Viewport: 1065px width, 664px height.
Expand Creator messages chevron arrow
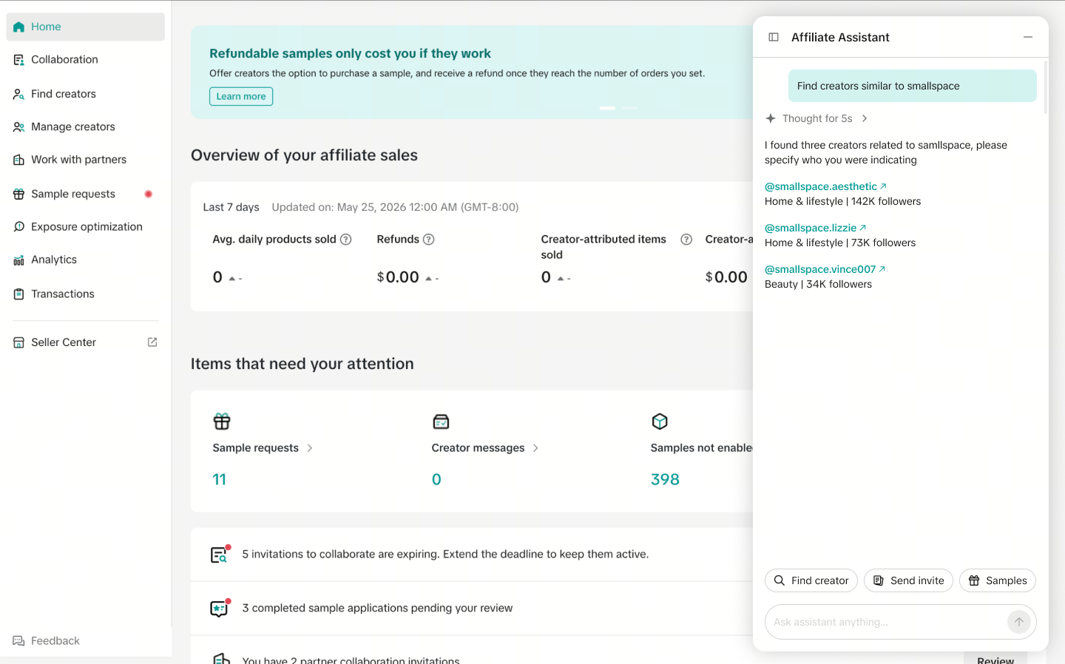click(535, 448)
